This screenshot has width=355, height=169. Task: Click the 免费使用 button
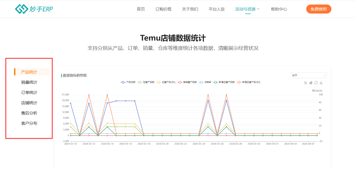point(319,9)
